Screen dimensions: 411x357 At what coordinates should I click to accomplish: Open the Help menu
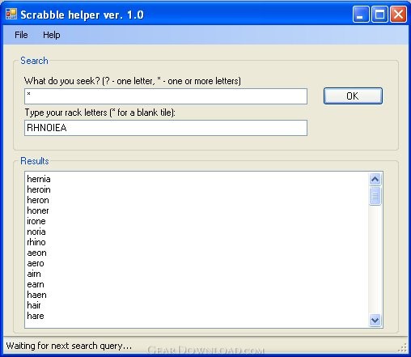coord(52,35)
